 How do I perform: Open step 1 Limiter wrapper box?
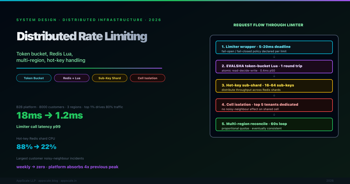pos(274,47)
